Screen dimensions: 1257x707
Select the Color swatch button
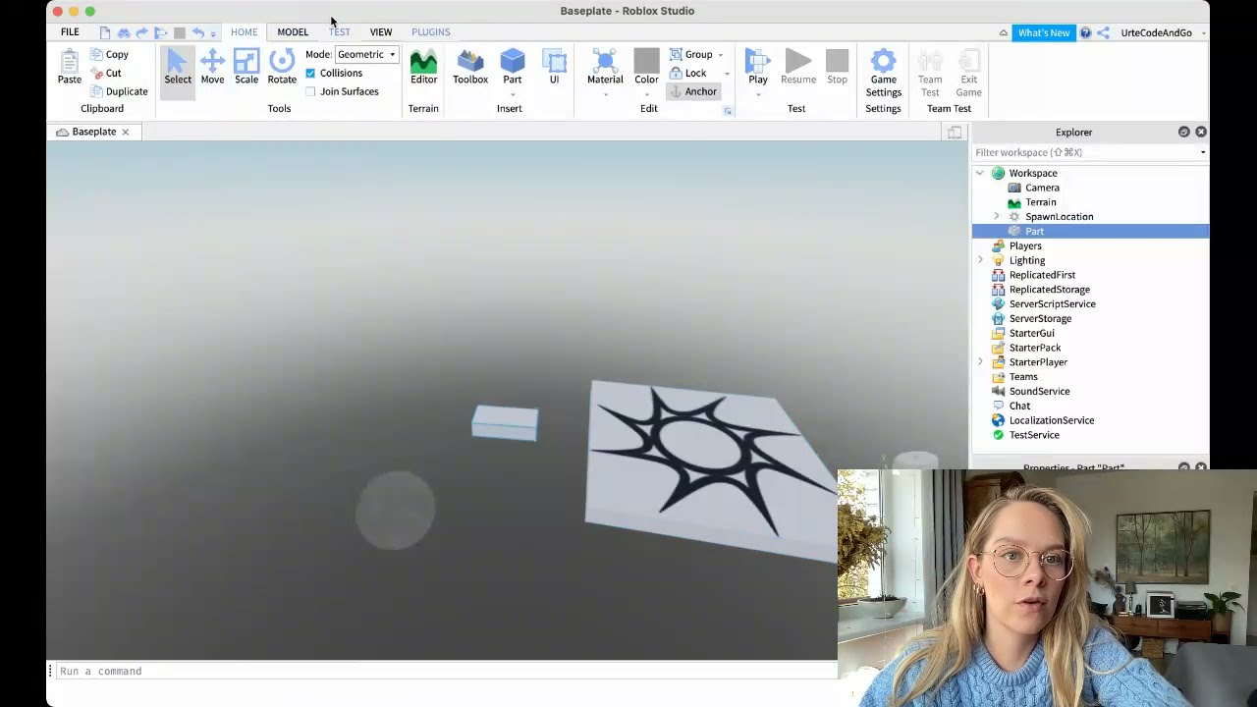pos(646,65)
